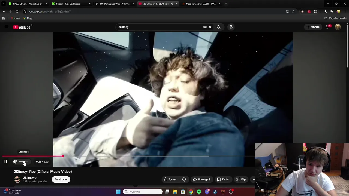The image size is (349, 196).
Task: Install app icon in address bar
Action: tap(287, 11)
